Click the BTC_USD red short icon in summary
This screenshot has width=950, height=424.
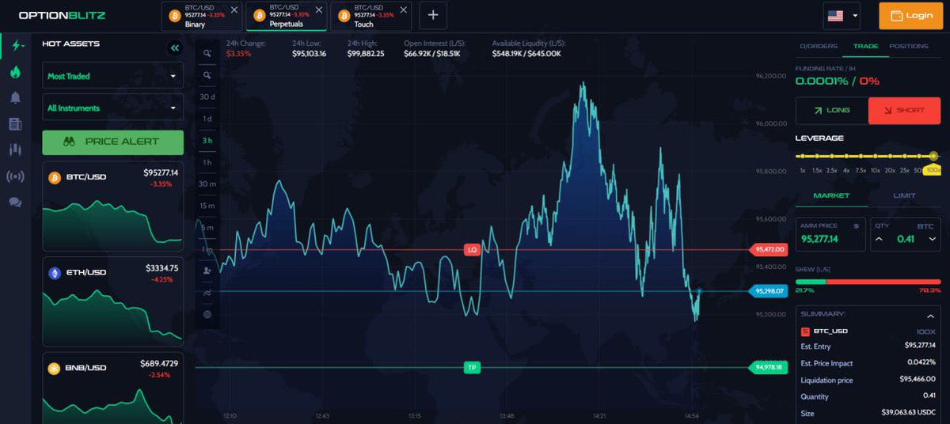click(805, 331)
